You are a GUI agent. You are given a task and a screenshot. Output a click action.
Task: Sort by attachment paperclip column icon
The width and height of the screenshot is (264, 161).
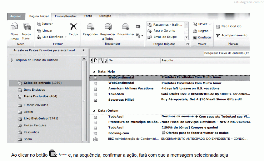click(106, 61)
